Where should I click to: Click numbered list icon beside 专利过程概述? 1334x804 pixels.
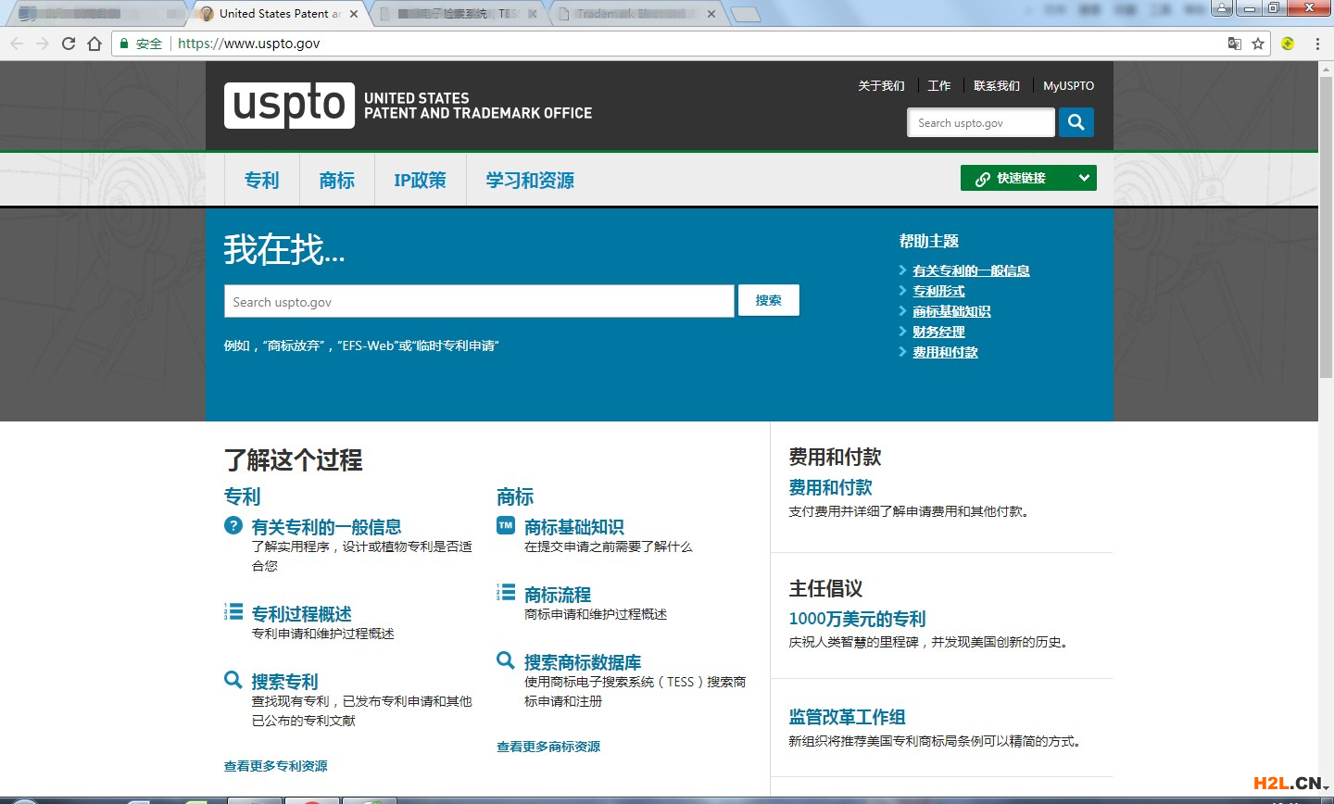233,611
